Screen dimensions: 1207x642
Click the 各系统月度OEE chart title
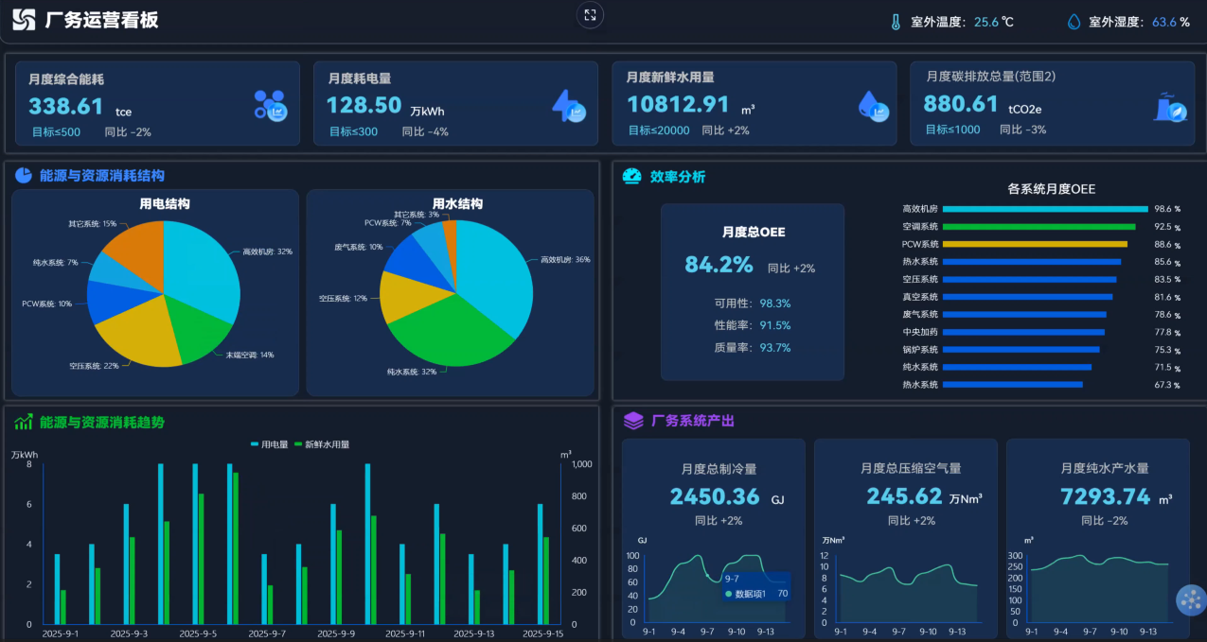click(1052, 189)
